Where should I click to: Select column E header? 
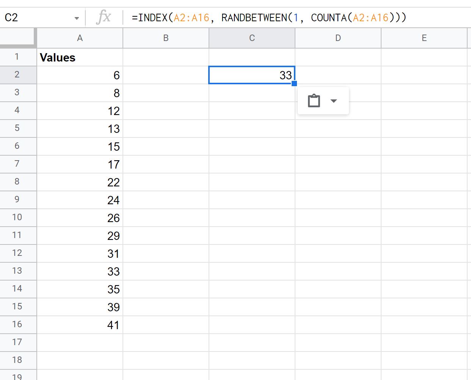coord(424,38)
